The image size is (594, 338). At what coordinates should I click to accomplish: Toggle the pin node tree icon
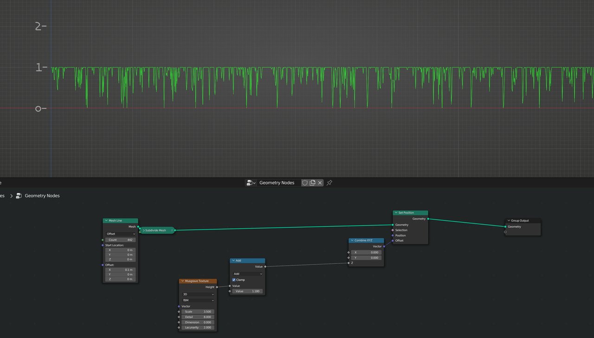[329, 183]
